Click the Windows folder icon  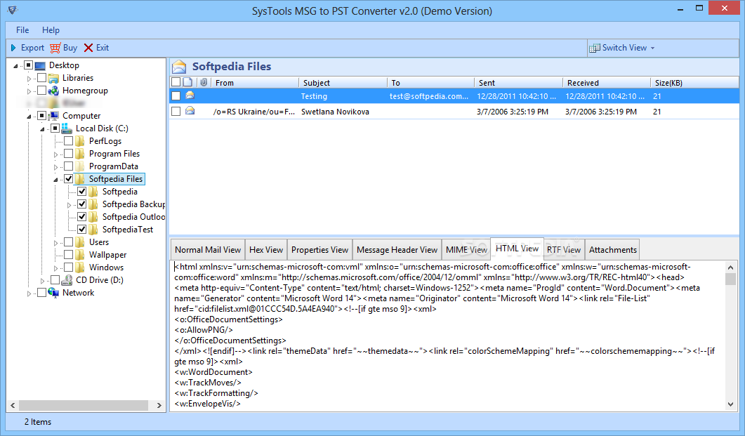pyautogui.click(x=80, y=267)
